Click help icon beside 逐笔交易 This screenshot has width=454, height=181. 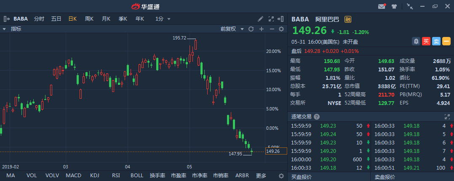[x=317, y=117]
